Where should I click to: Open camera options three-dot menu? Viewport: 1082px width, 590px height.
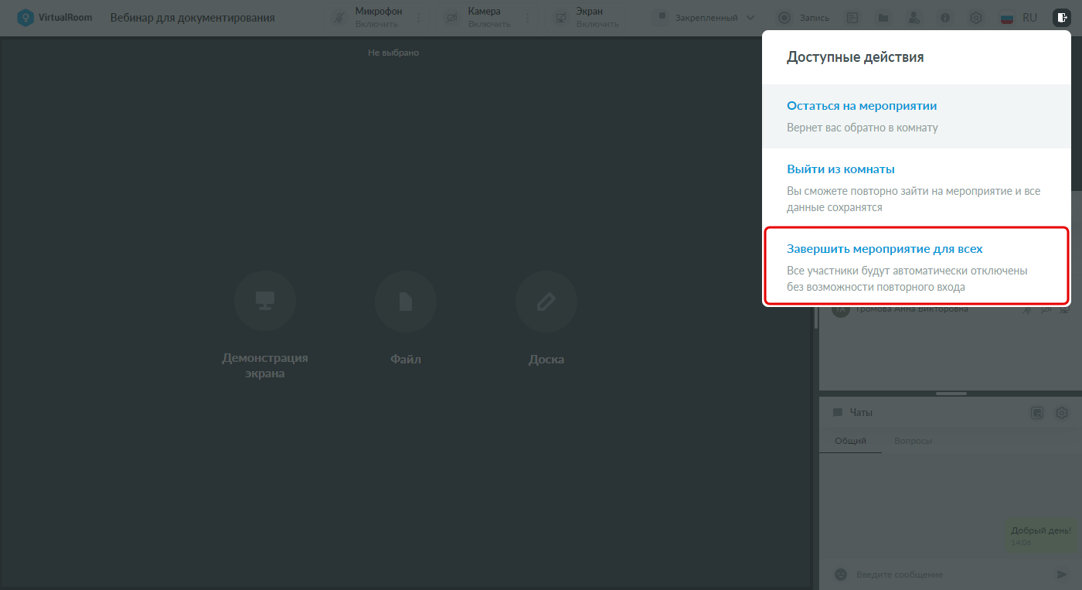(x=528, y=18)
